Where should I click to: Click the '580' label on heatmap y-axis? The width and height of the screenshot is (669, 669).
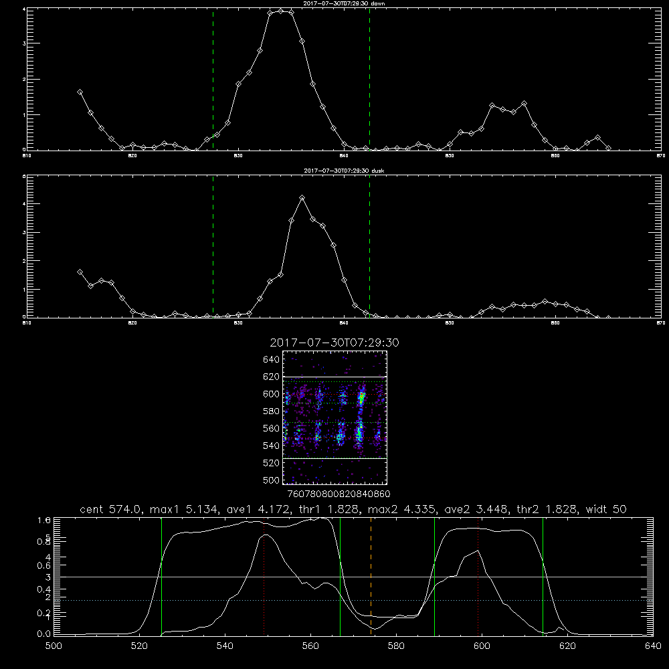click(x=272, y=411)
